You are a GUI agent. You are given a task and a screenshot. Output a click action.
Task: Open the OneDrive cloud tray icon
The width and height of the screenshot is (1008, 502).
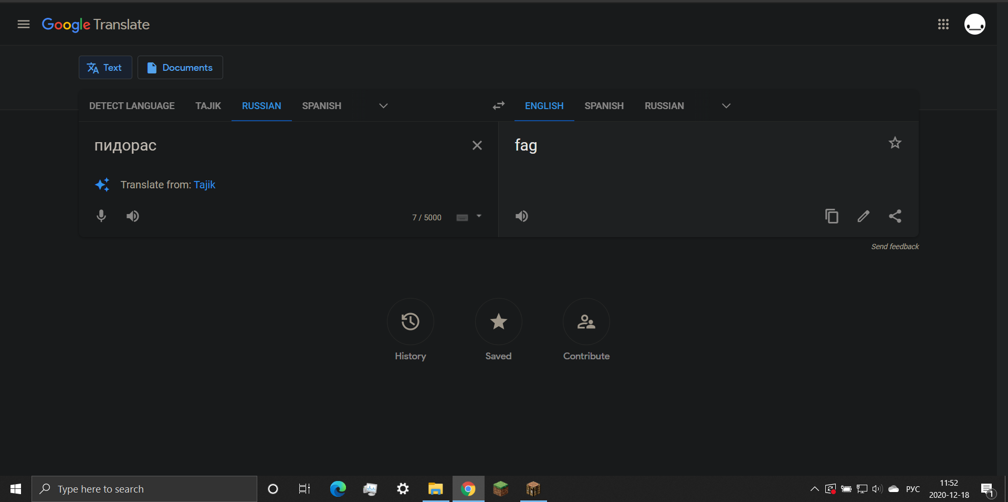[x=894, y=489]
